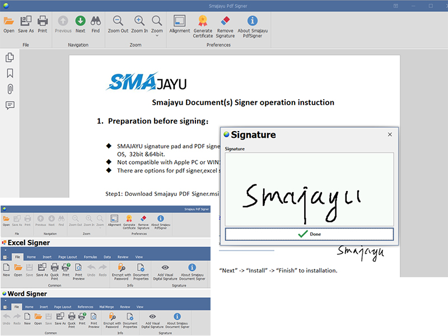Select the Mail Merge tab in Word Signer
The height and width of the screenshot is (336, 448).
point(106,307)
